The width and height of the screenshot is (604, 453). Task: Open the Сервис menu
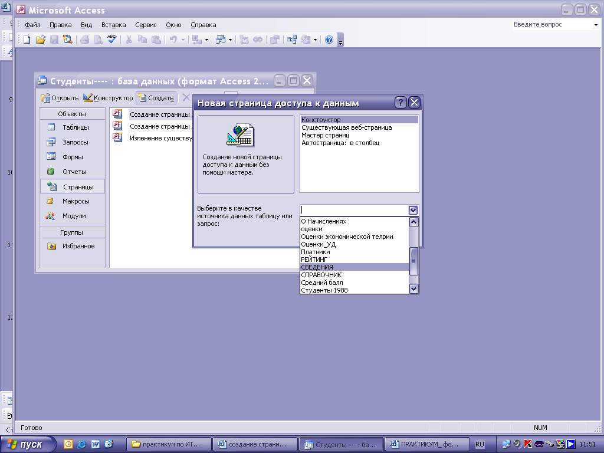pyautogui.click(x=146, y=25)
